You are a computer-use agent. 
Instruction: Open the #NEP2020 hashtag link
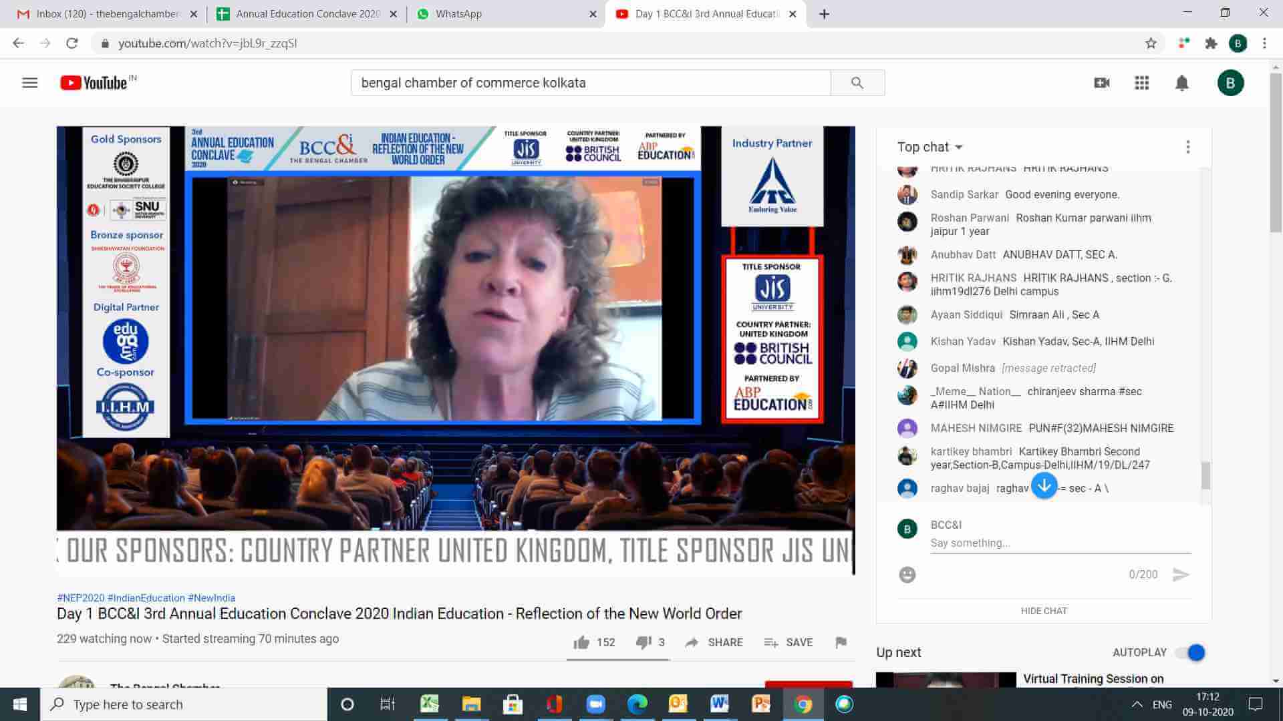(x=81, y=597)
